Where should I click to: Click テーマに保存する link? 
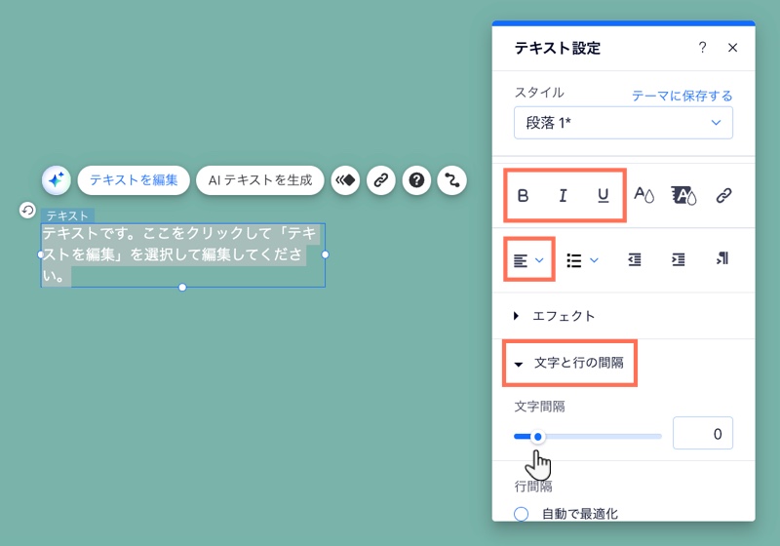coord(682,96)
